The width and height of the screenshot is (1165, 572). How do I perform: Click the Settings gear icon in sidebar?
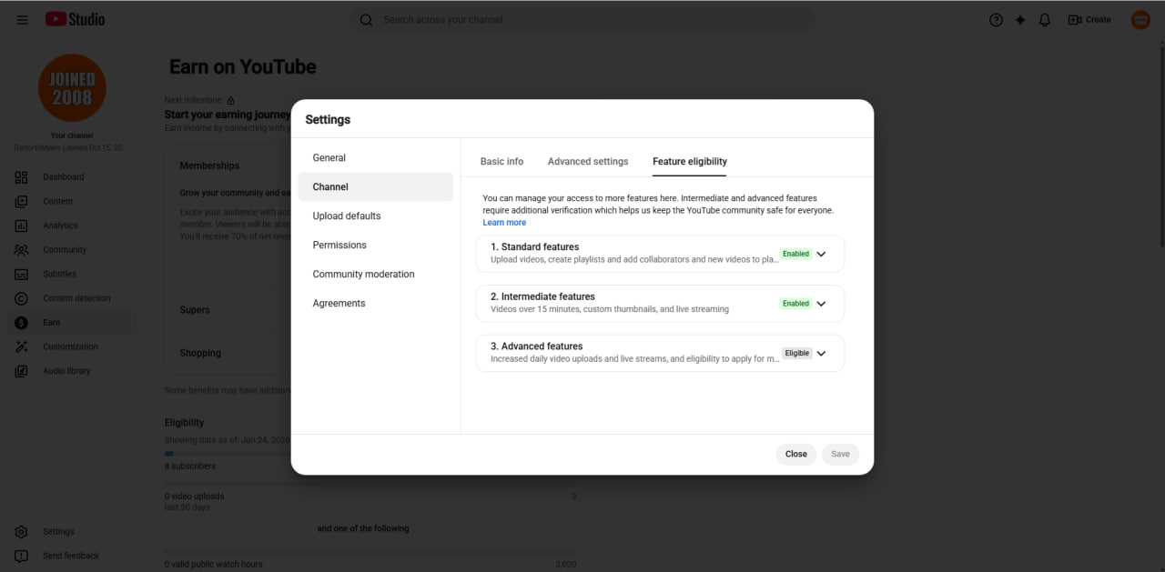tap(22, 532)
